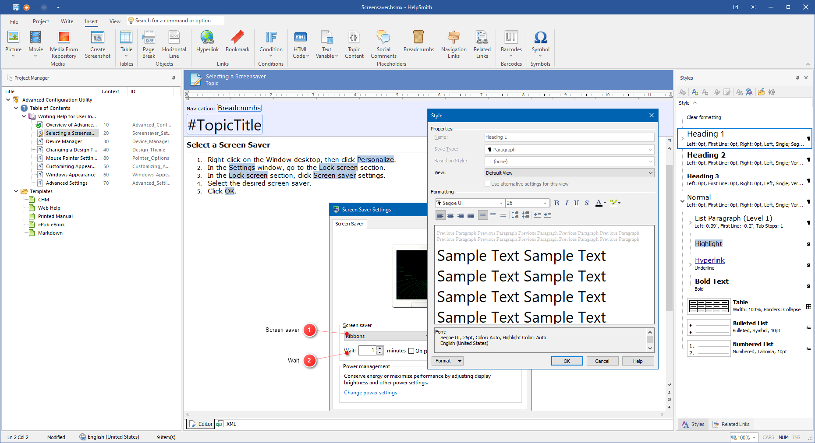Screen dimensions: 815x443
Task: Insert a Page Break
Action: (149, 44)
